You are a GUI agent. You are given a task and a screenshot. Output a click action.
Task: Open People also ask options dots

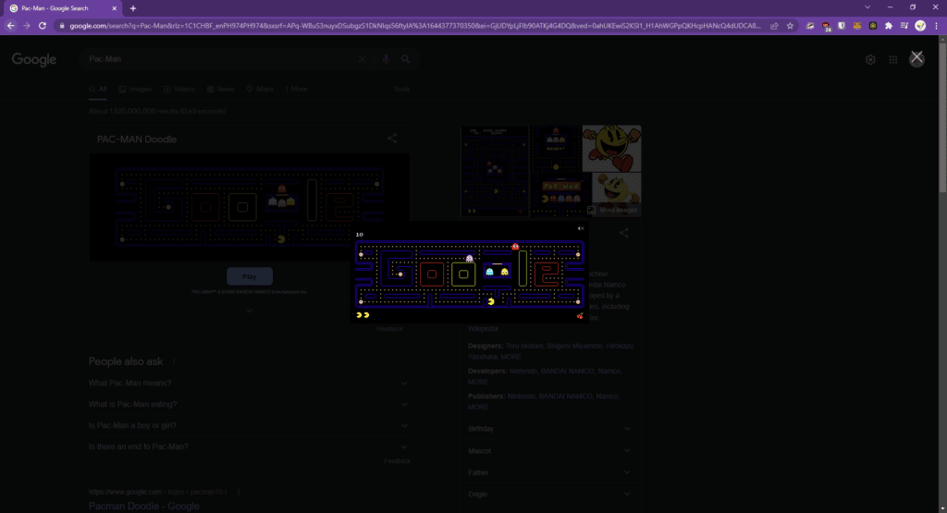(174, 361)
